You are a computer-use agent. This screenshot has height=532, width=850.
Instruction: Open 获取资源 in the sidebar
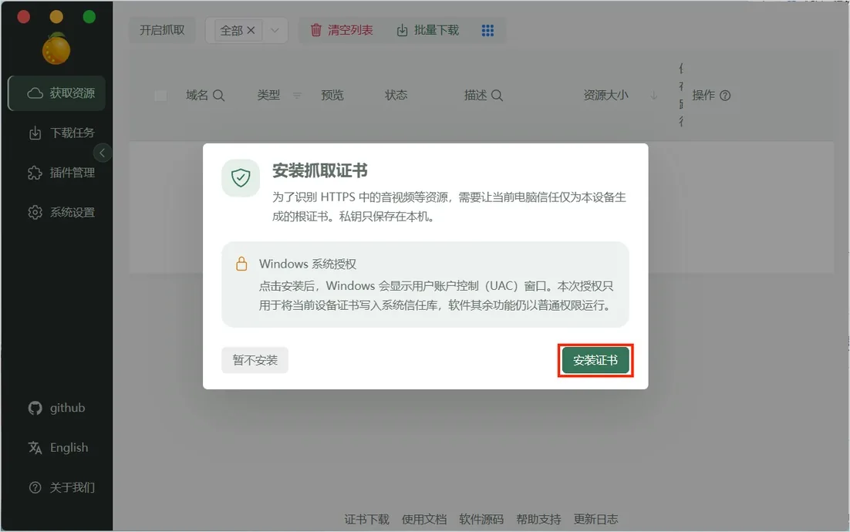click(x=56, y=93)
